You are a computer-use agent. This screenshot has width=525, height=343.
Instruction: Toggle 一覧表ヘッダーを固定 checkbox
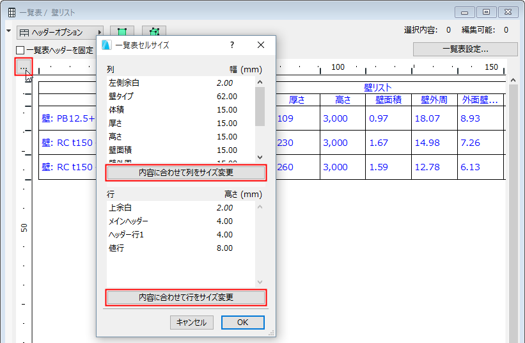click(20, 51)
